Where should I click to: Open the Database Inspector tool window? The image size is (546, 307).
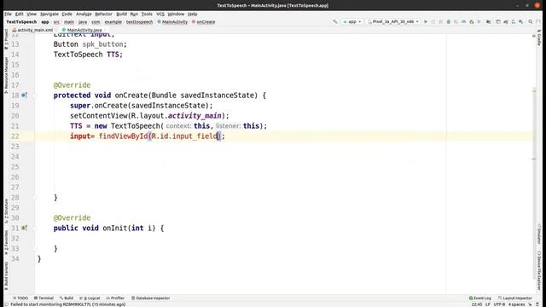[x=150, y=298]
